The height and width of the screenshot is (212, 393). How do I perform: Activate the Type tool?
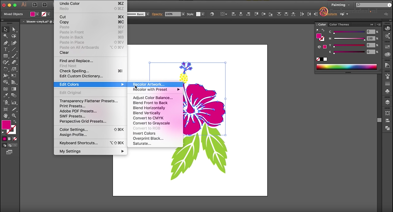coord(6,49)
